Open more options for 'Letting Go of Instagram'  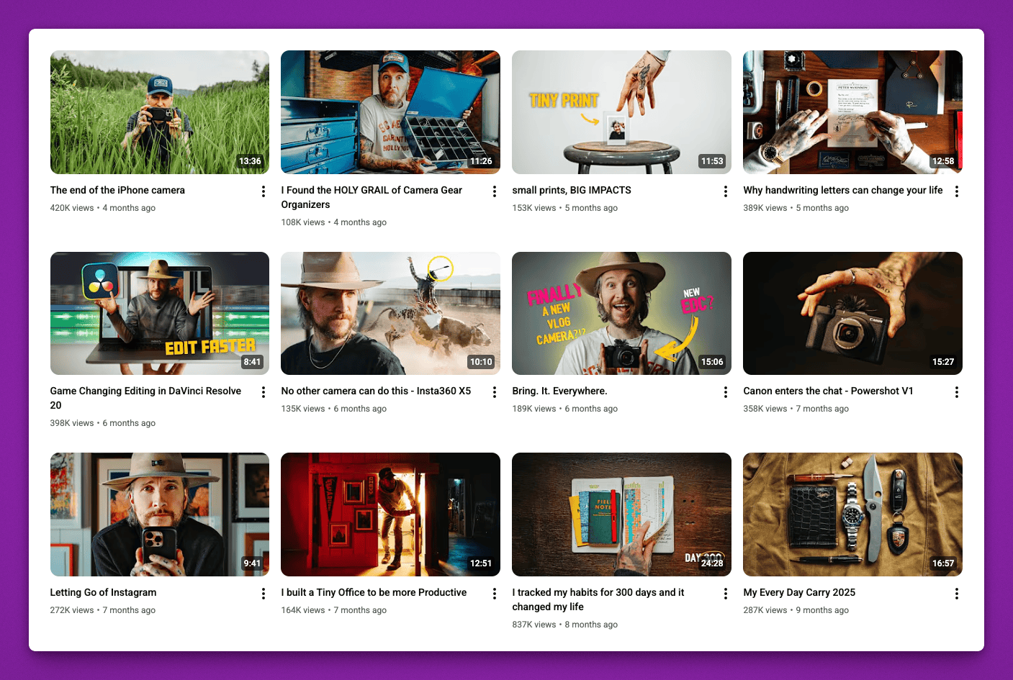[264, 594]
